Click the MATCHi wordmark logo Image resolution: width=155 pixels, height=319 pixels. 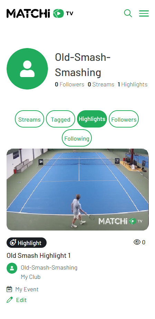(x=28, y=13)
